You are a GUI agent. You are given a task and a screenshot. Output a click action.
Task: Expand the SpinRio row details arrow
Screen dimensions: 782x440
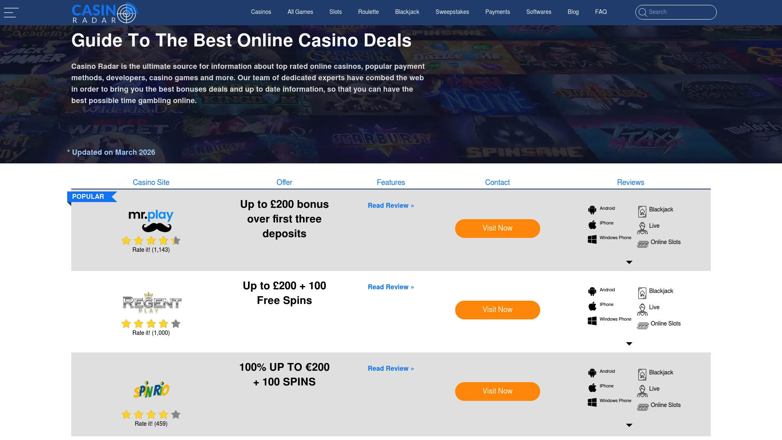click(x=629, y=425)
